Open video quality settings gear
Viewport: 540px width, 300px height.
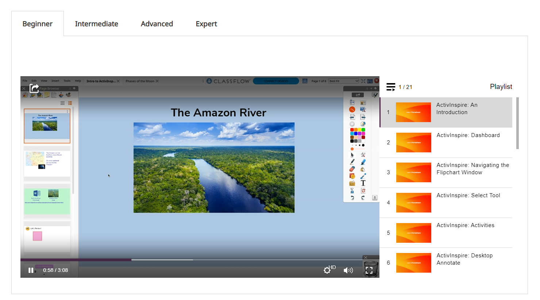327,270
